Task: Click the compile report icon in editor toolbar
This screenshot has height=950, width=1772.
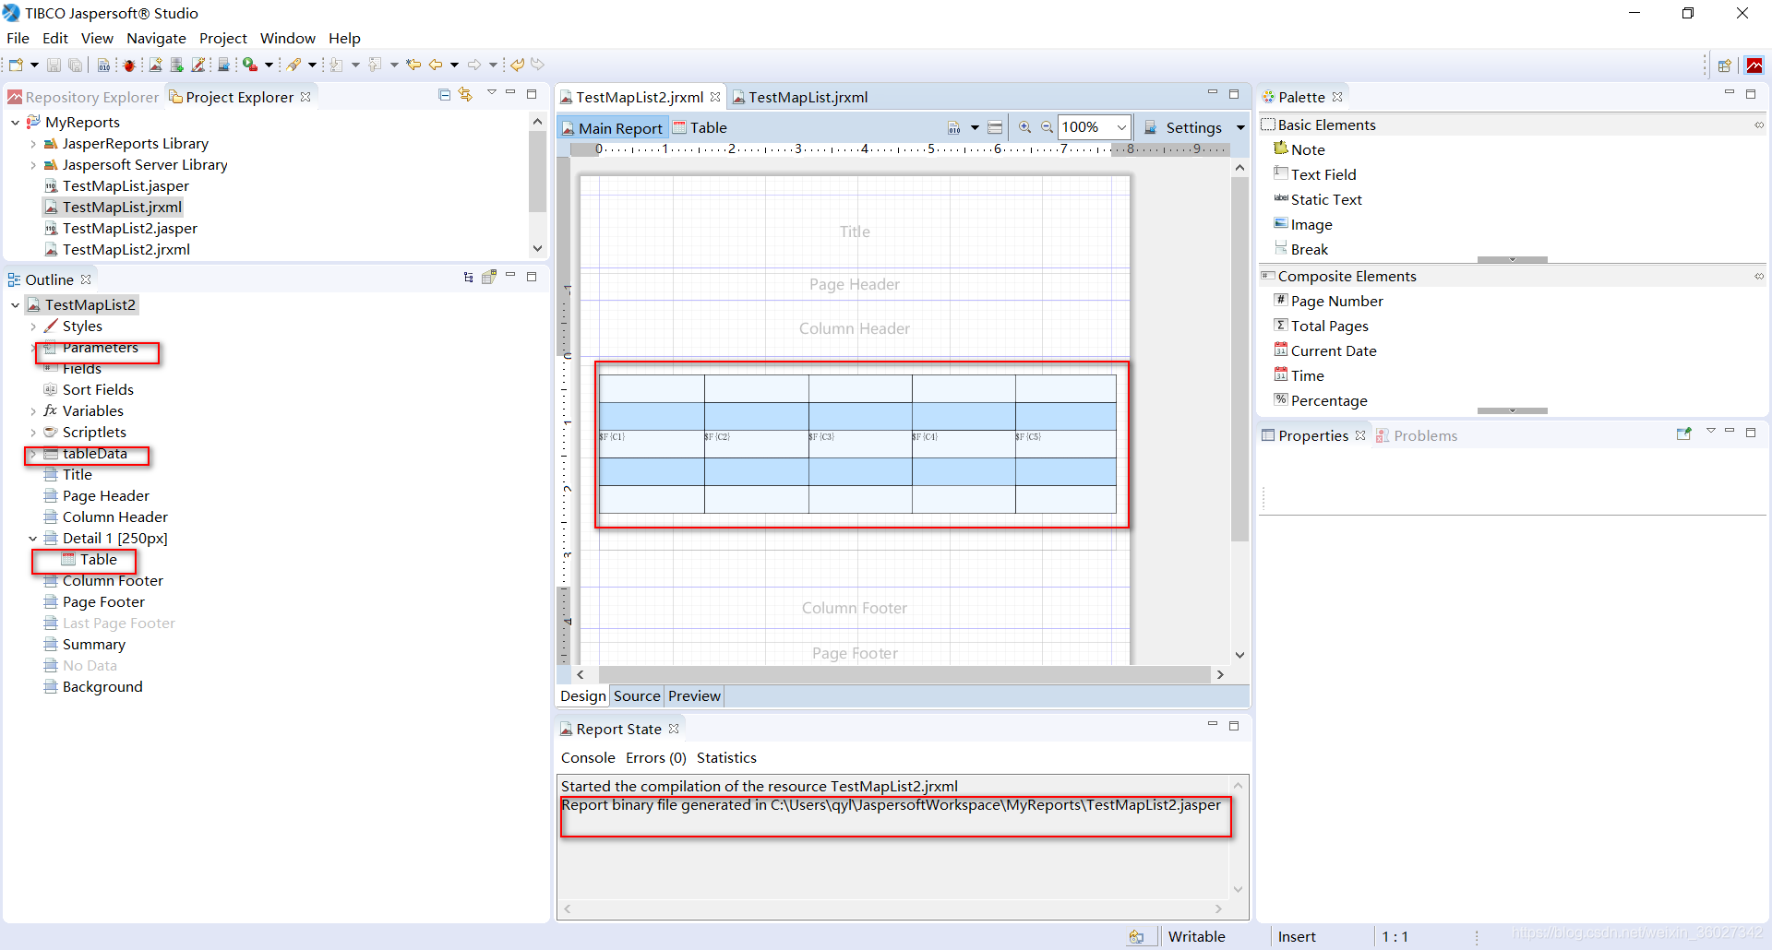Action: pos(954,127)
